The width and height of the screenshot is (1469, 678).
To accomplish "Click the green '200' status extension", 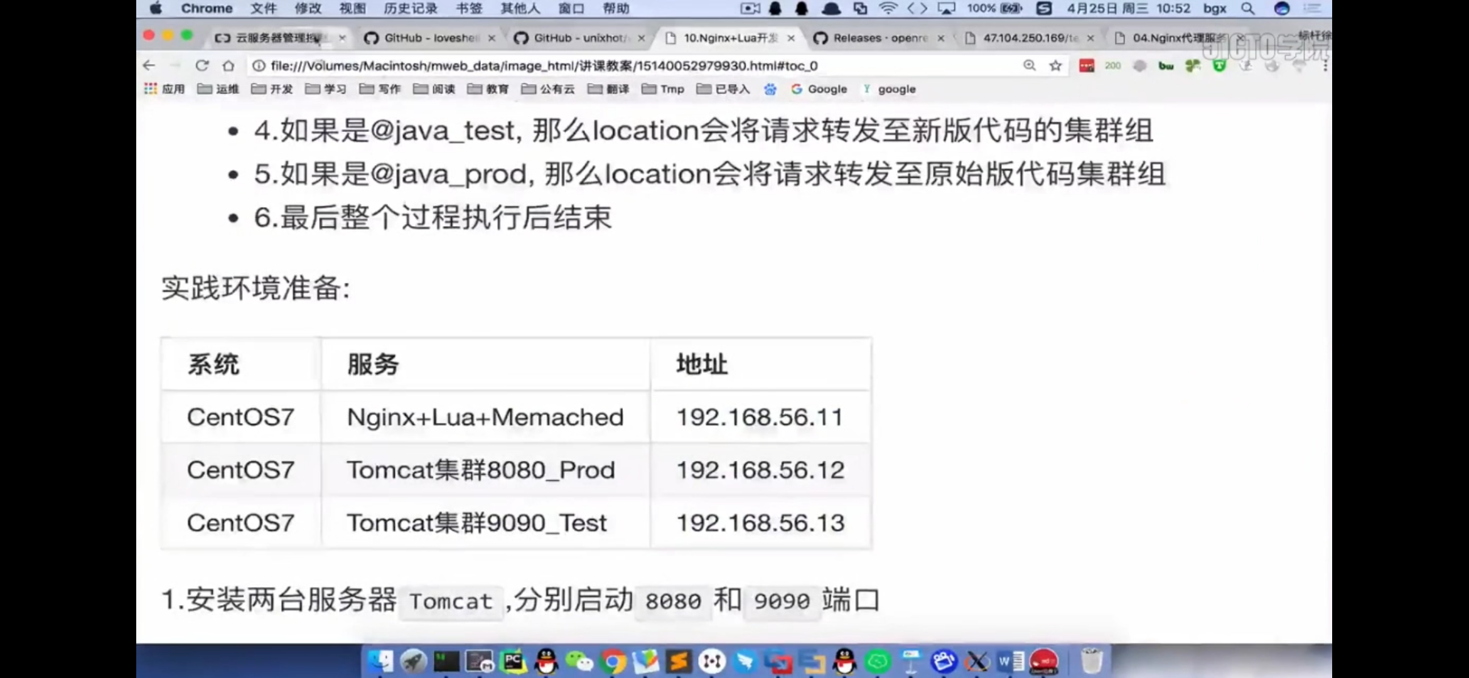I will point(1113,65).
